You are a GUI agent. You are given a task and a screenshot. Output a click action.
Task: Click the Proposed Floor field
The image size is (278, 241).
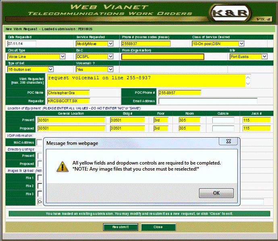(x=161, y=128)
